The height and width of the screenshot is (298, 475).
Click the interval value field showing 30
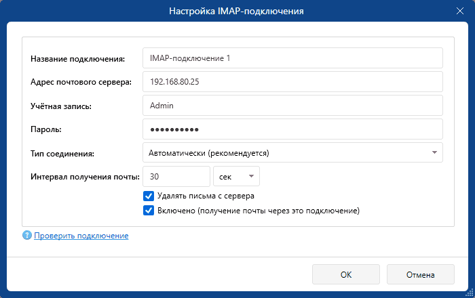[176, 176]
